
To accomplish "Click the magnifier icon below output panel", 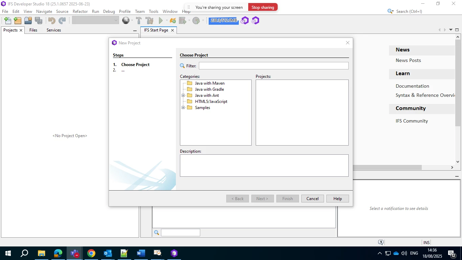I will tap(157, 233).
